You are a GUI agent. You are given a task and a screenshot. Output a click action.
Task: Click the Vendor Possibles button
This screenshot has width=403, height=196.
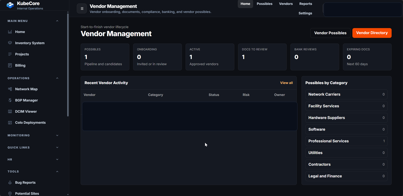(x=330, y=33)
